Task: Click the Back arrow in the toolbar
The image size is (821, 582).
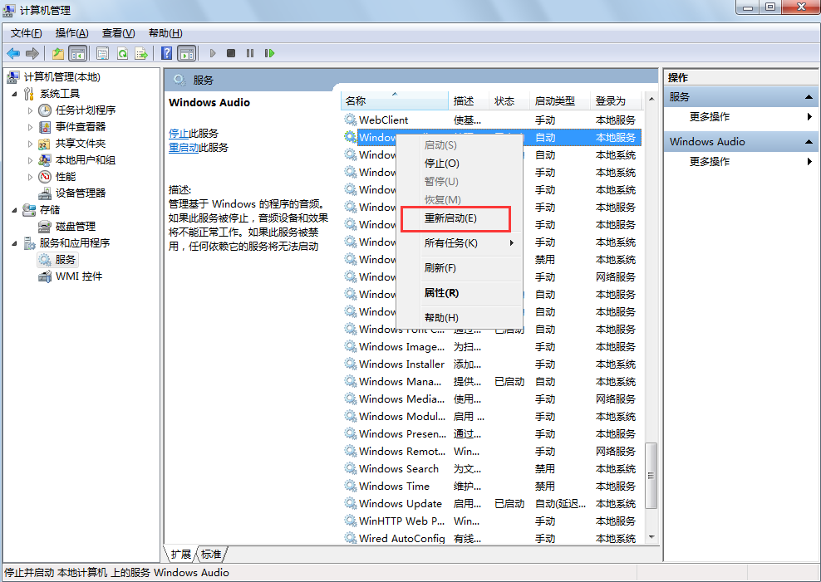Action: click(x=13, y=53)
